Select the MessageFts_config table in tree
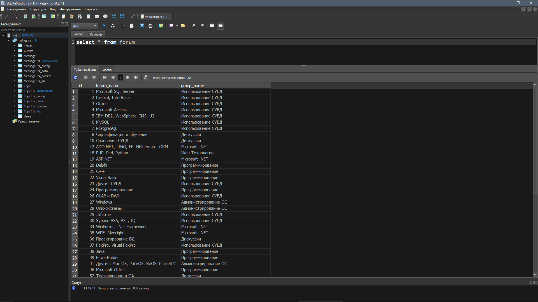 click(x=37, y=66)
